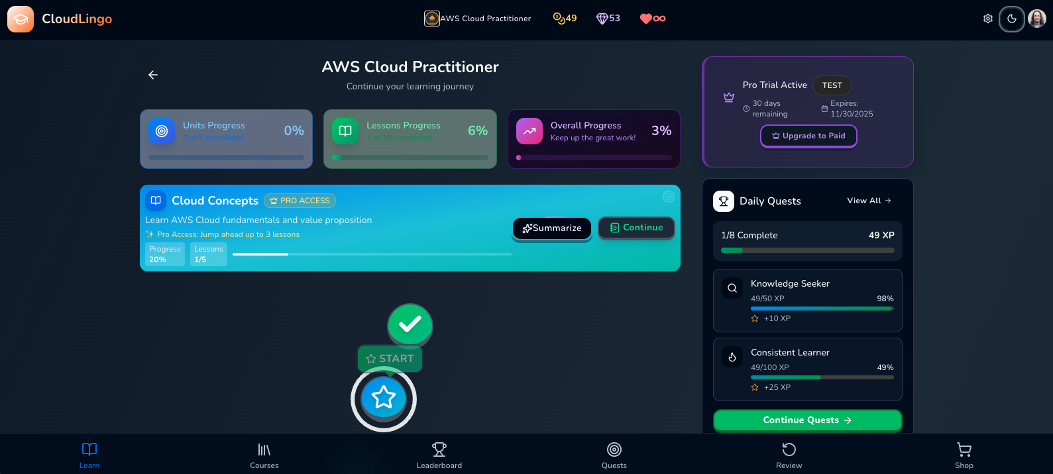
Task: Go to the Quests tab
Action: click(x=614, y=455)
